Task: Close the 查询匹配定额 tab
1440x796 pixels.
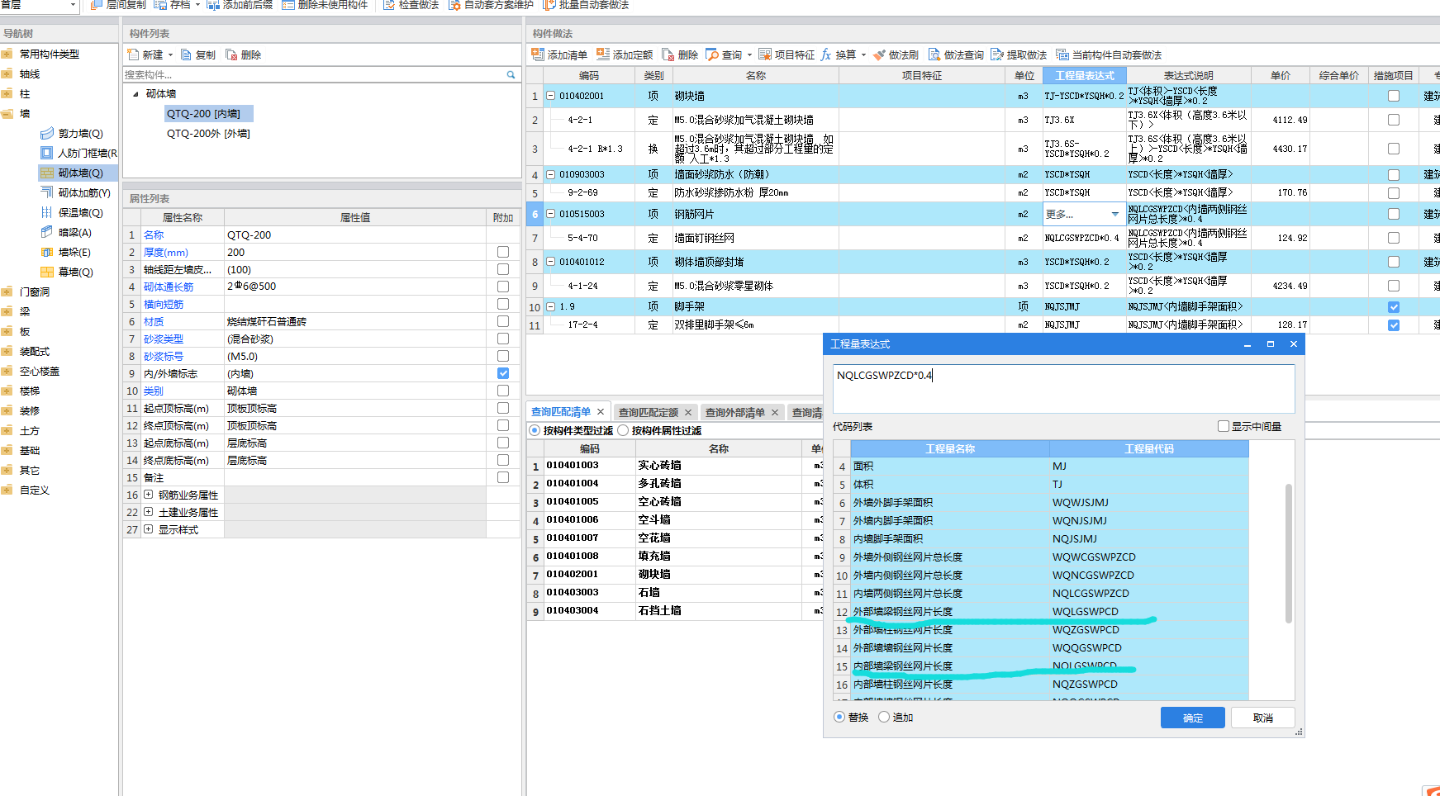Action: 688,412
